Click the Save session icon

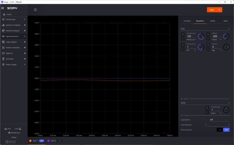pyautogui.click(x=5, y=128)
